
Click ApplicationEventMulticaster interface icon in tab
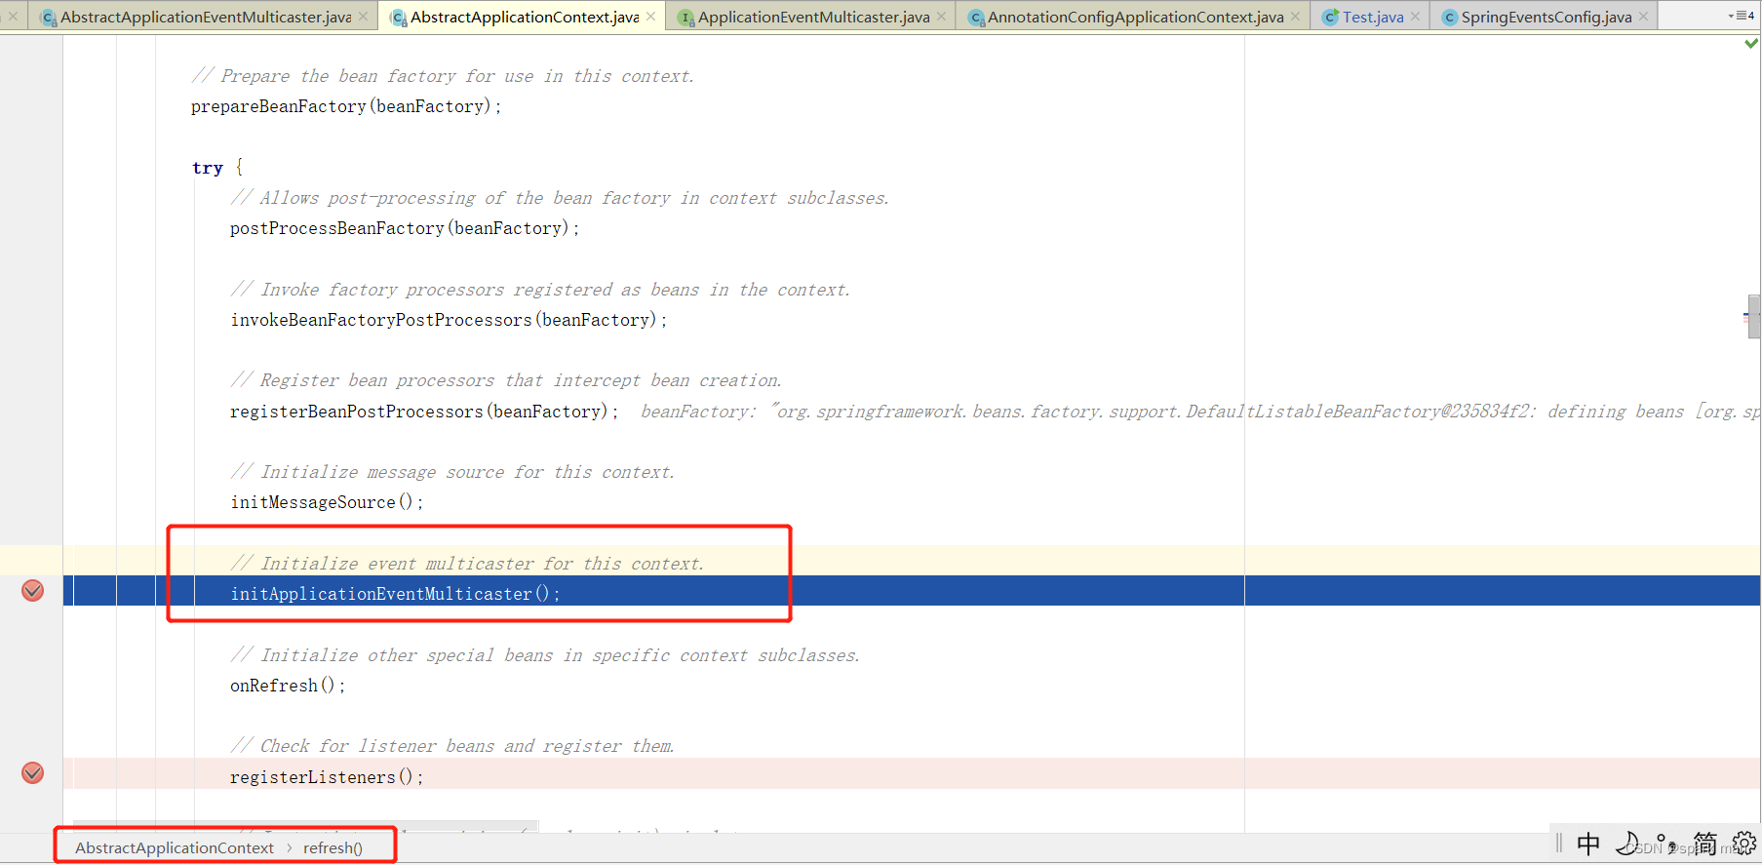point(686,18)
